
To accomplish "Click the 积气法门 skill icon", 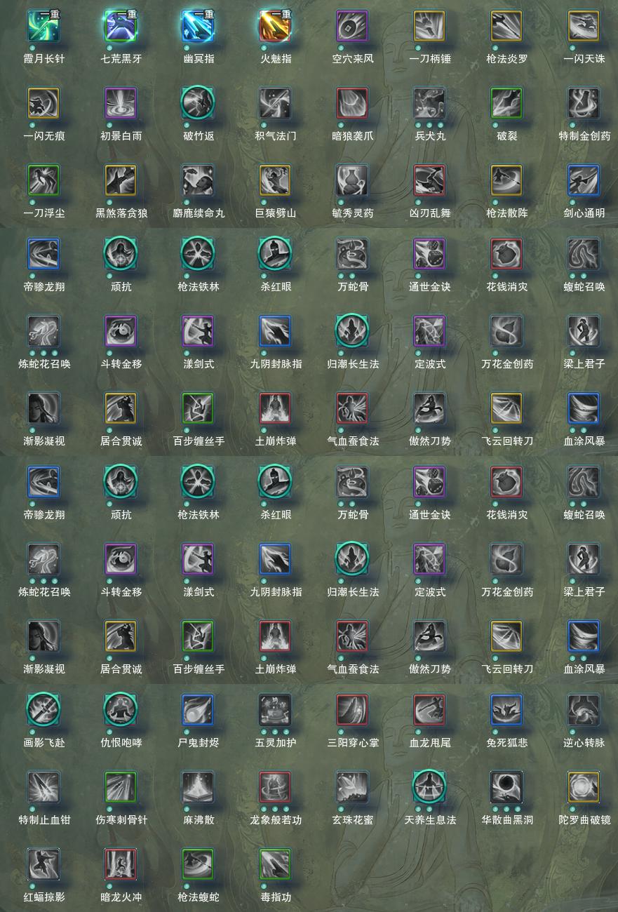I will 275,103.
